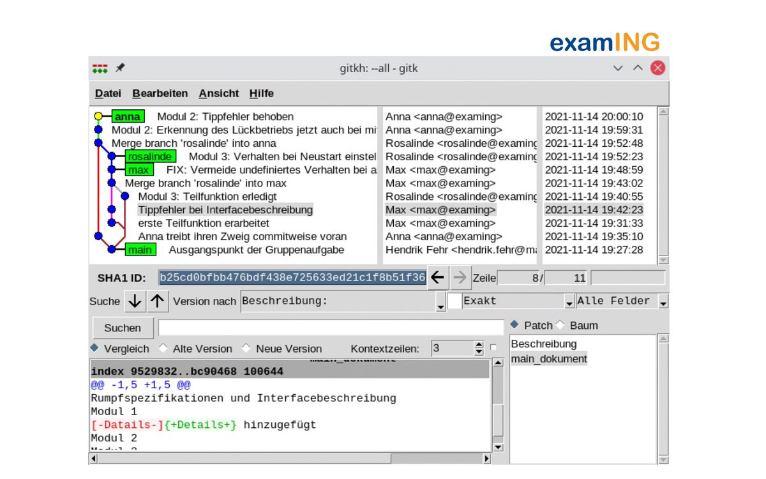Find previous match with the Suche up arrow

158,301
